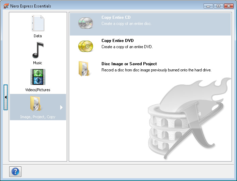Click the Copy Entire DVD gold discs icon
The image size is (237, 181).
point(85,46)
